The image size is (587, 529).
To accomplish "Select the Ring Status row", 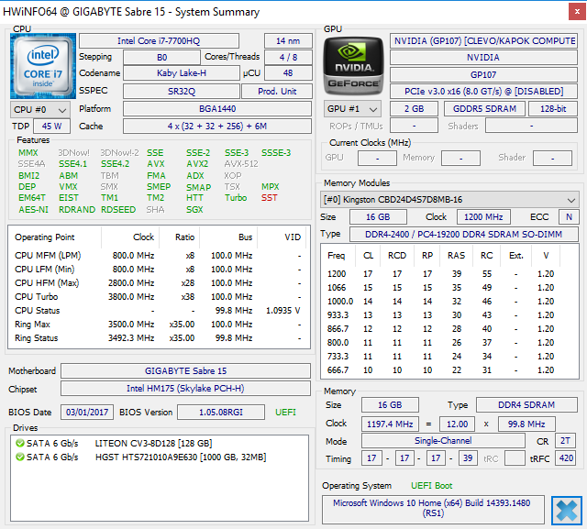I will (159, 337).
